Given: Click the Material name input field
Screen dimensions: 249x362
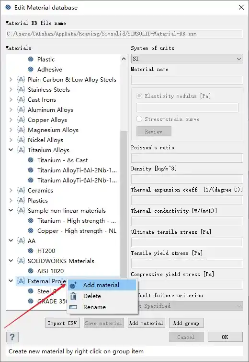Looking at the screenshot, I should click(x=187, y=80).
